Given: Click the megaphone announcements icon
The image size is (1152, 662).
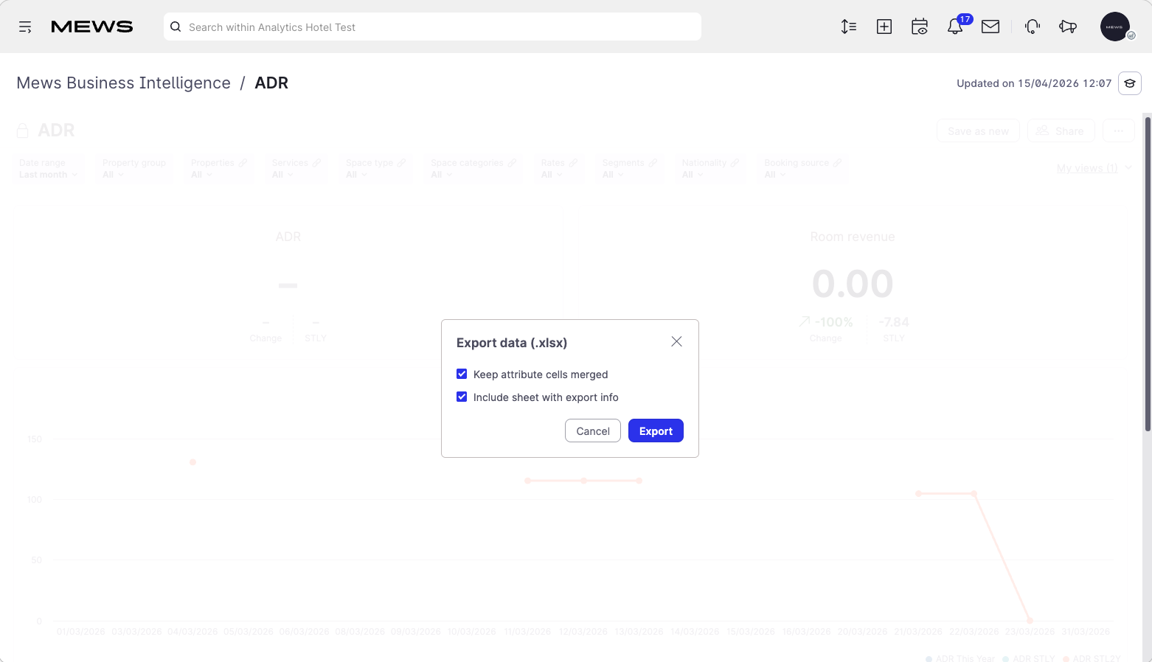Looking at the screenshot, I should pyautogui.click(x=1068, y=27).
